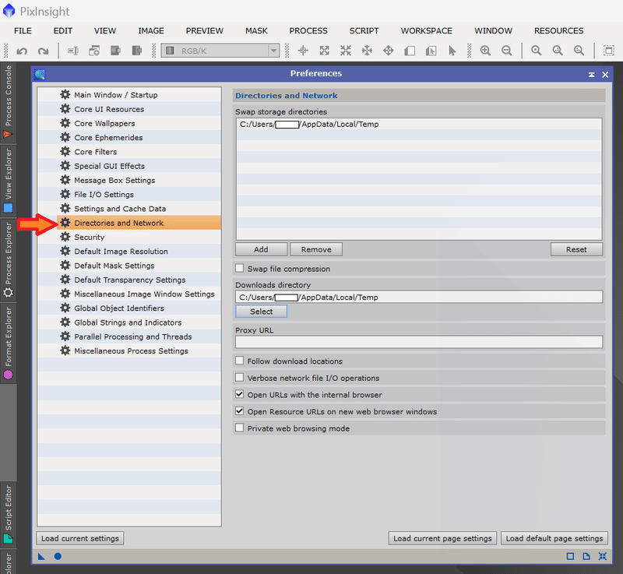Click the Downloads directory path field

point(419,298)
